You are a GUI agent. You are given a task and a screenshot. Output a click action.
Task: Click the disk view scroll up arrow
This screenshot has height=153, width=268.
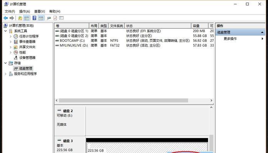[211, 107]
